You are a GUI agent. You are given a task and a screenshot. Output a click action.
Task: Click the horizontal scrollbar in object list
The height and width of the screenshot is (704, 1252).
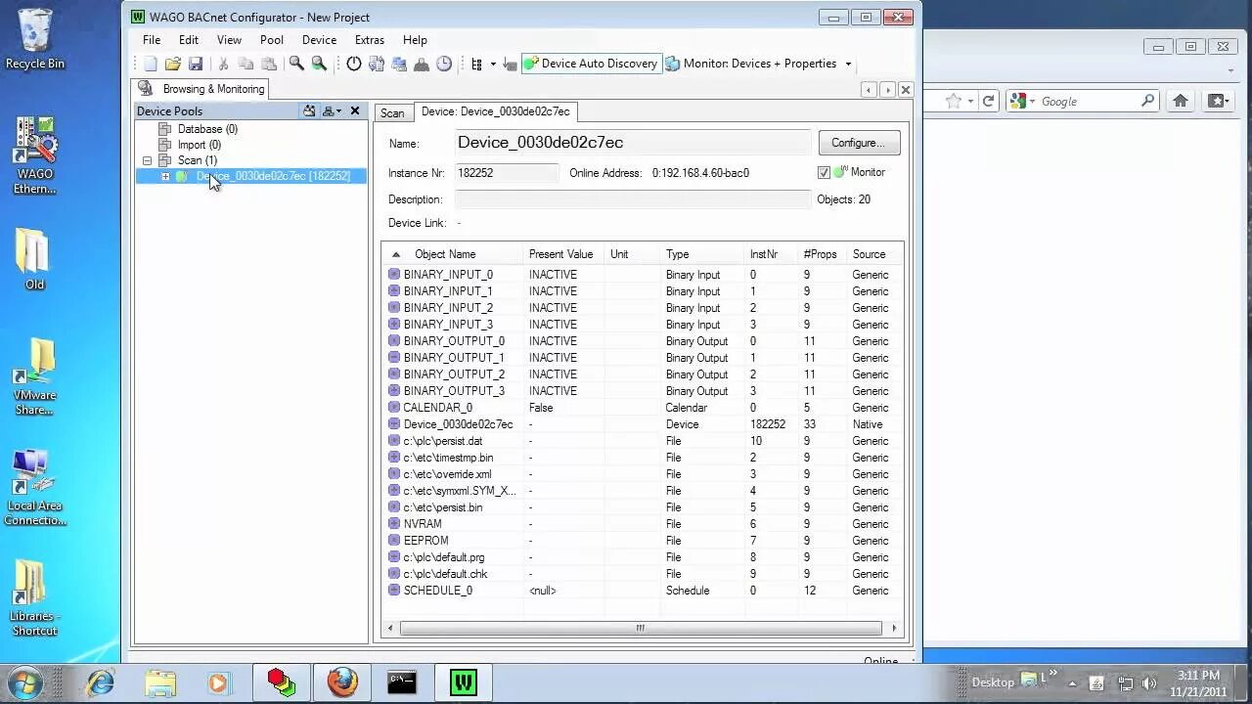pos(641,628)
